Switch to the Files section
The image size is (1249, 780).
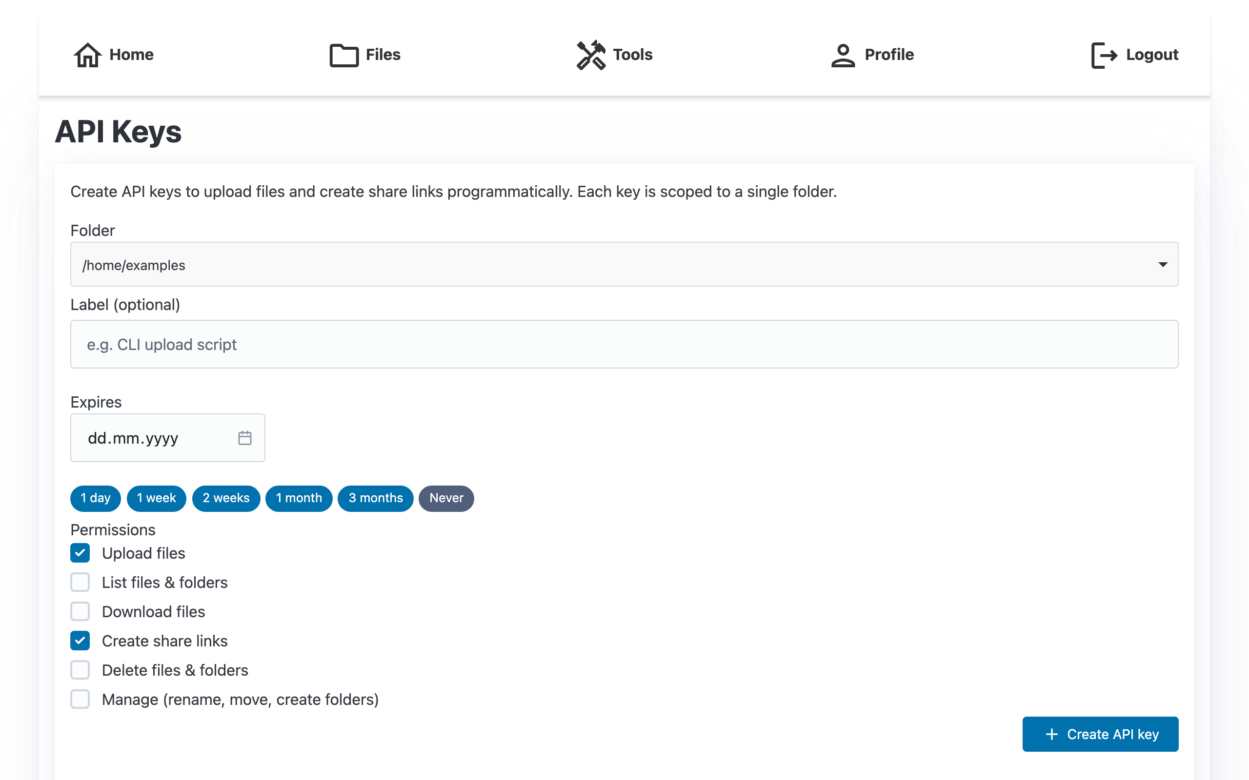pos(364,55)
